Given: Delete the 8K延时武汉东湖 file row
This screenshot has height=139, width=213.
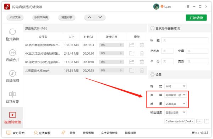Looking at the screenshot, I should pyautogui.click(x=142, y=62).
